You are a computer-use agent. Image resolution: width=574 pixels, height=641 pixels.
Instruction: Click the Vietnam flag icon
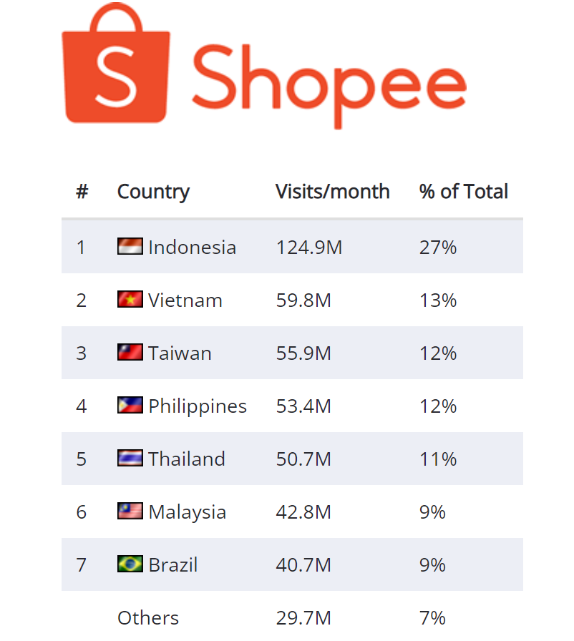click(130, 300)
